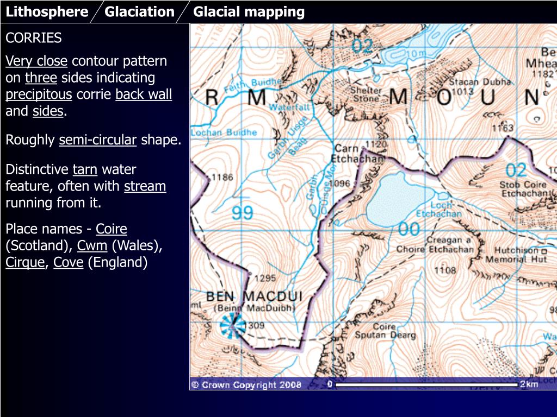557x417 pixels.
Task: Click the Ben Macdui summit viewpoint symbol
Action: click(x=232, y=326)
